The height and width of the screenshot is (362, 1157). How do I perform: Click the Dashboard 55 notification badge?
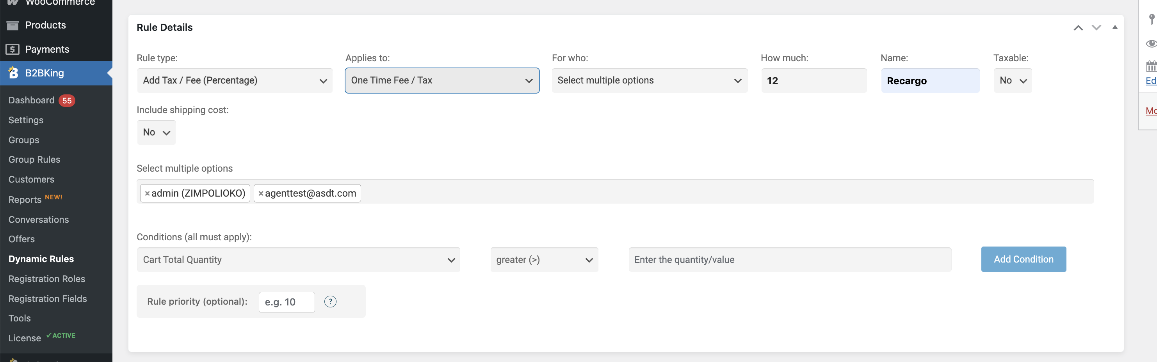(67, 101)
